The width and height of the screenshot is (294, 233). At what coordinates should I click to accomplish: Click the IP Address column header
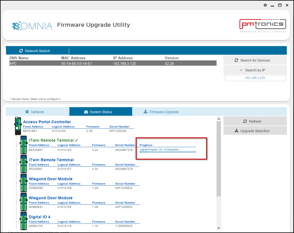pyautogui.click(x=123, y=58)
